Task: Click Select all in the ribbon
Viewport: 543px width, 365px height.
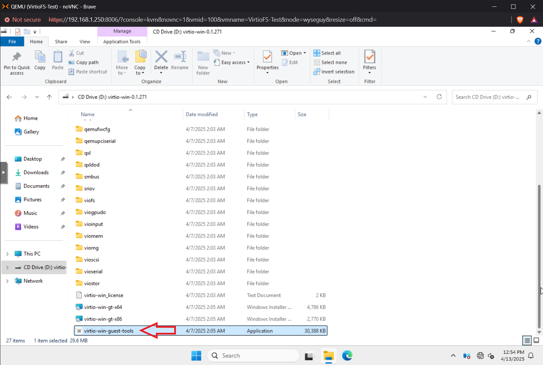Action: click(327, 53)
